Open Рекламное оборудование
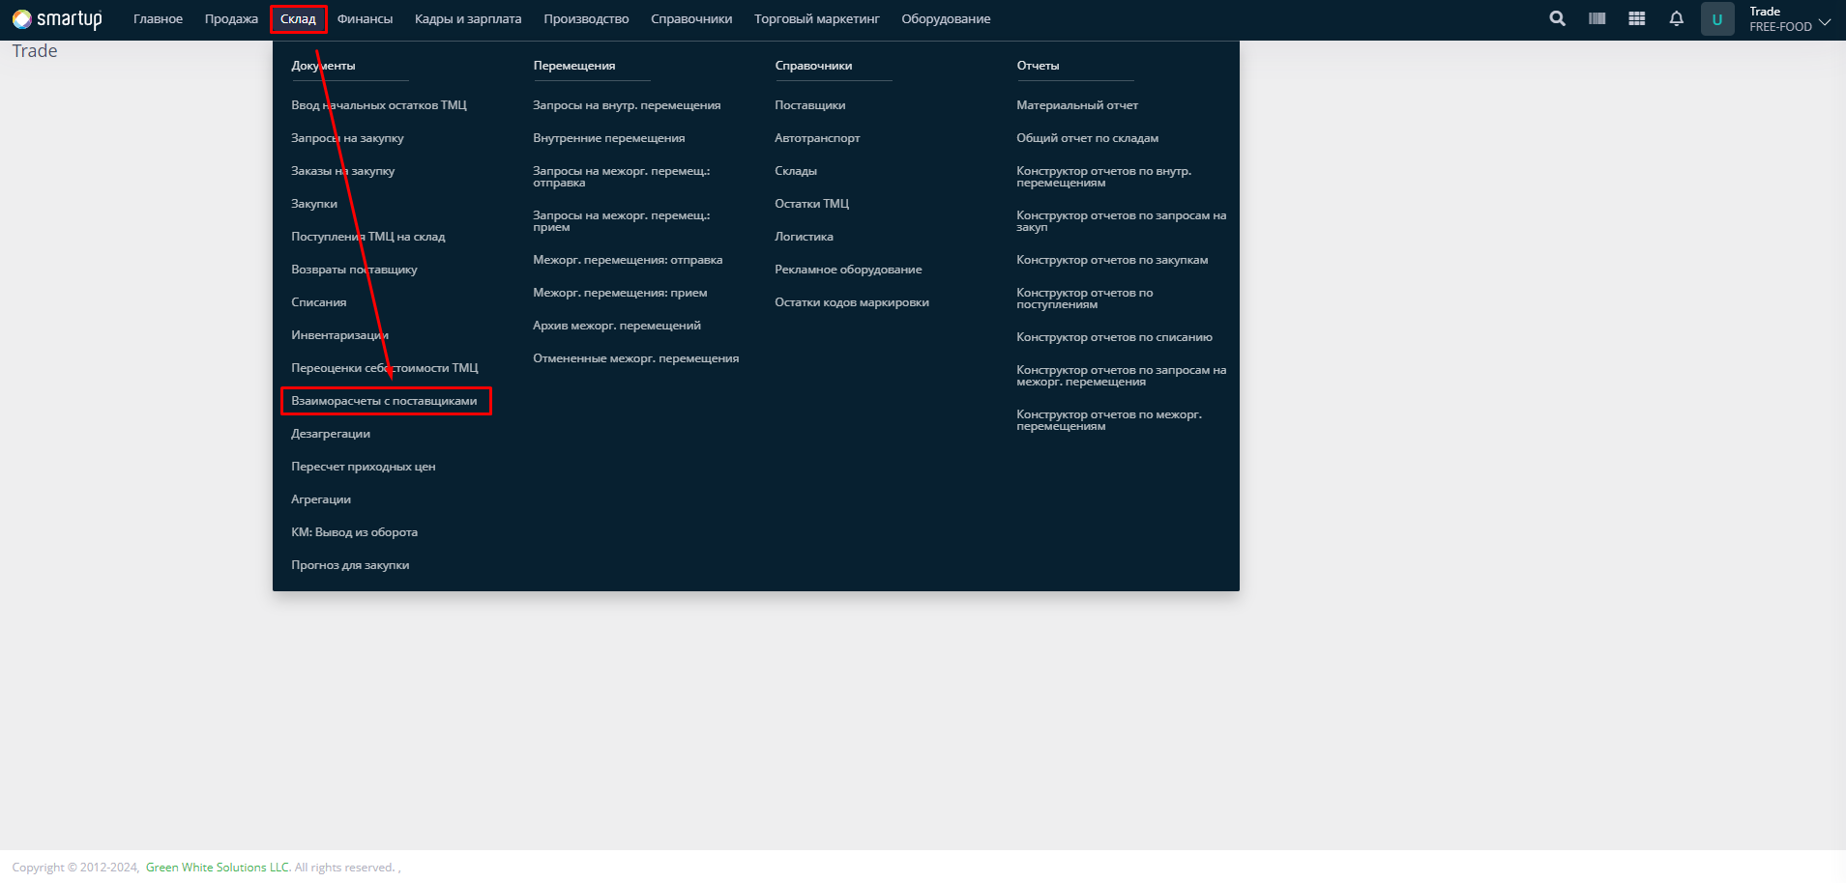This screenshot has height=883, width=1846. (848, 270)
